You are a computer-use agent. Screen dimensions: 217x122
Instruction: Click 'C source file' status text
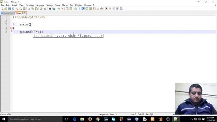[5, 115]
